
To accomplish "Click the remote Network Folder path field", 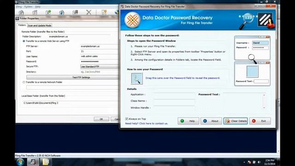I will click(73, 87).
